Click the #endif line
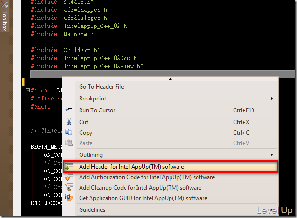Screen dimensions: 297x218 point(41,107)
